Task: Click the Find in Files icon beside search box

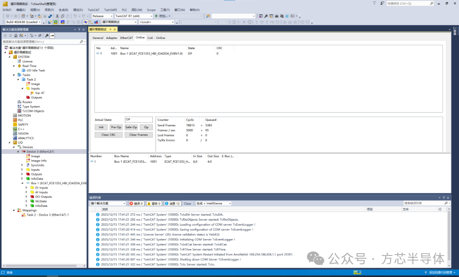Action: click(208, 16)
